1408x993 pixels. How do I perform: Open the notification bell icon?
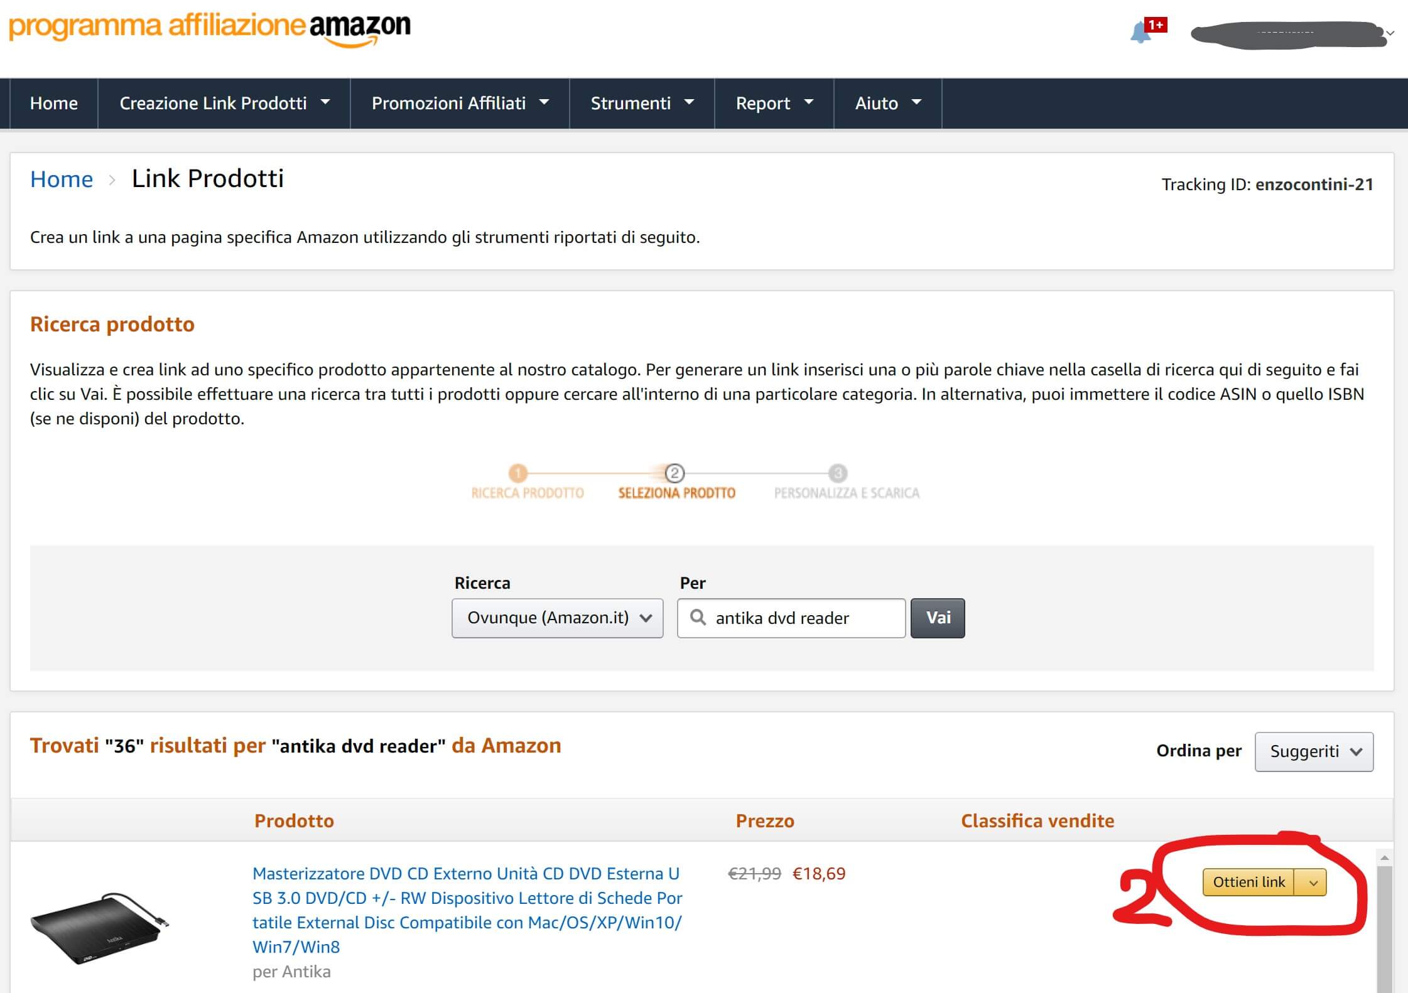[x=1140, y=32]
